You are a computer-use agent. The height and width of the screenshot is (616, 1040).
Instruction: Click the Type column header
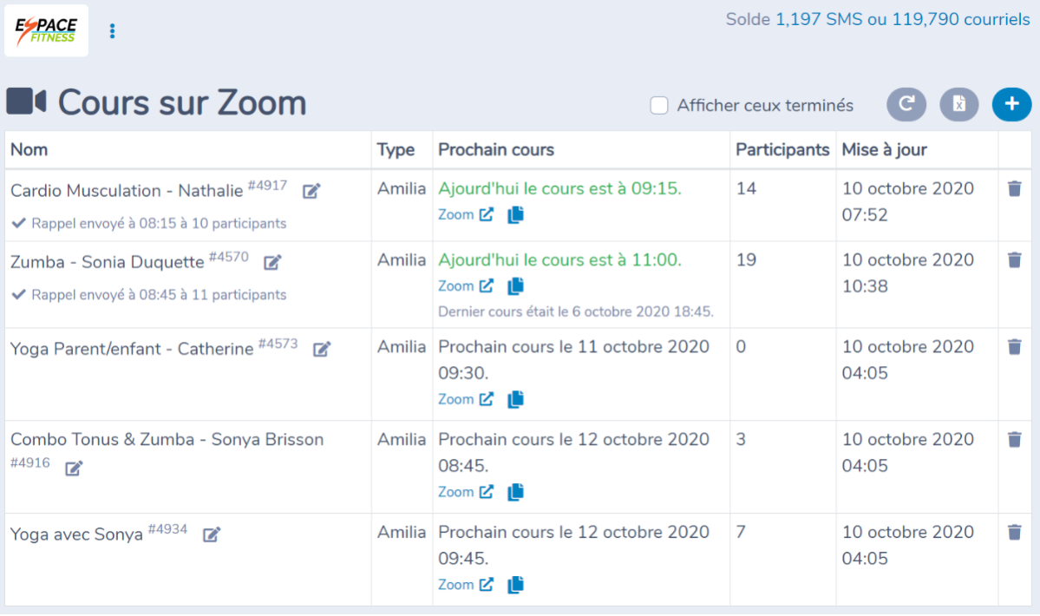point(396,150)
